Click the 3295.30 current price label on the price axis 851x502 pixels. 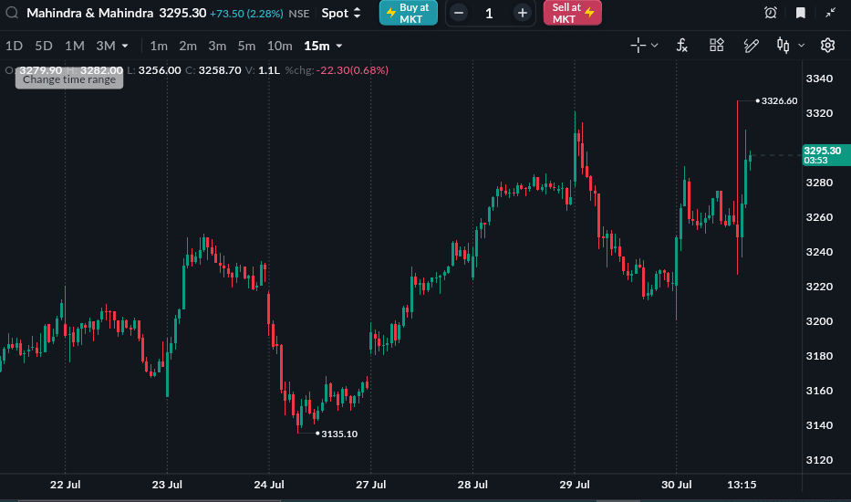[x=826, y=155]
